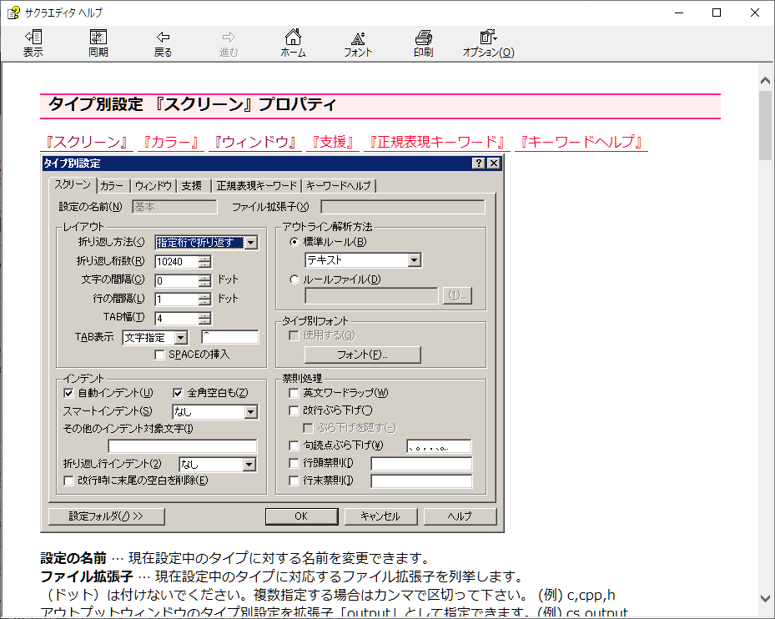
Task: Open the 『キーワードヘルプ』 link
Action: pos(581,143)
